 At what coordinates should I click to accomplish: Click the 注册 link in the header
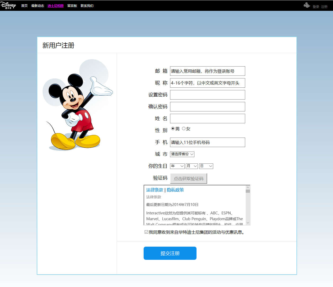(x=324, y=7)
